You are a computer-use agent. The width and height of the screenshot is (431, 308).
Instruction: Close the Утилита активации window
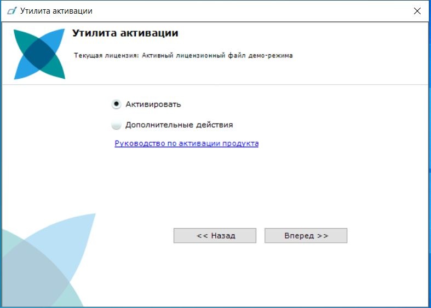coord(417,11)
